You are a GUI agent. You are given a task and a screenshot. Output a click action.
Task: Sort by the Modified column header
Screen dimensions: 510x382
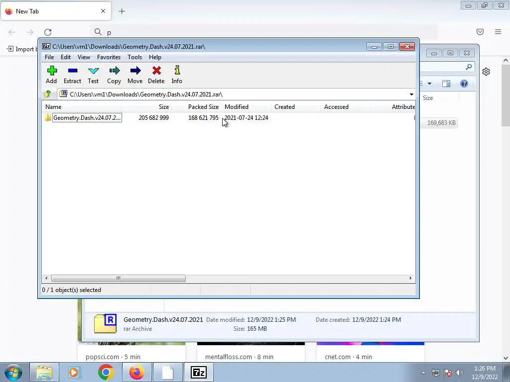click(x=246, y=107)
